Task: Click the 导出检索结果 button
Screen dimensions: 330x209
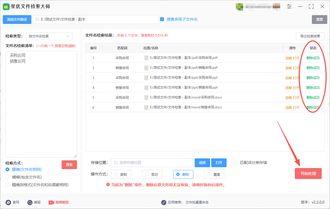Action: (310, 36)
